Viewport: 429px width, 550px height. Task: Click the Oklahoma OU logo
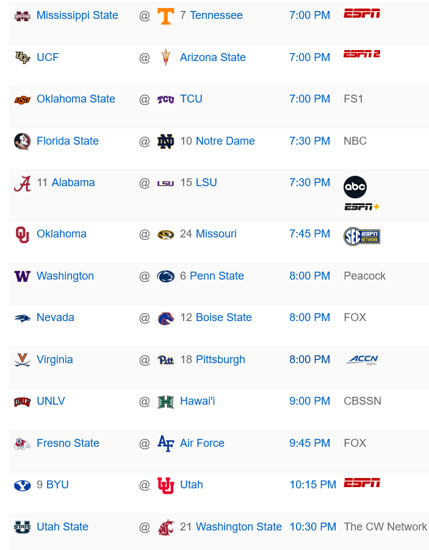point(23,234)
